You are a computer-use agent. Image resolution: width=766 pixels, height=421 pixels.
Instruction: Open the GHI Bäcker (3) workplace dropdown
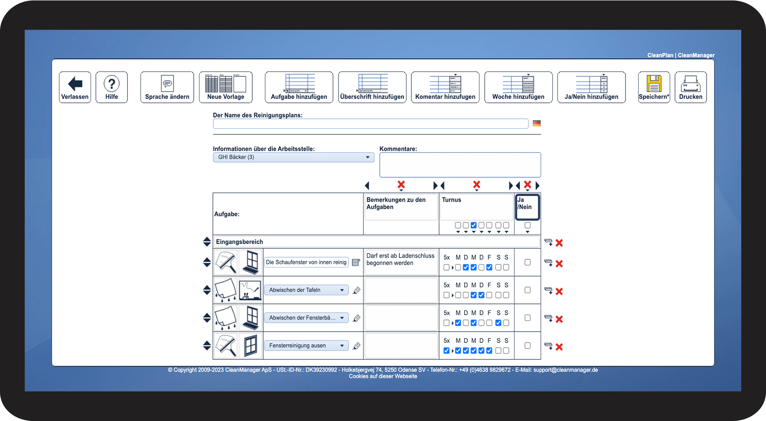point(293,157)
